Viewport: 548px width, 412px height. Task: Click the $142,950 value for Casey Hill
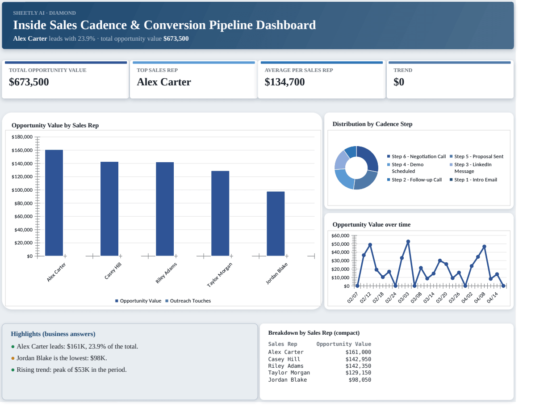coord(358,359)
